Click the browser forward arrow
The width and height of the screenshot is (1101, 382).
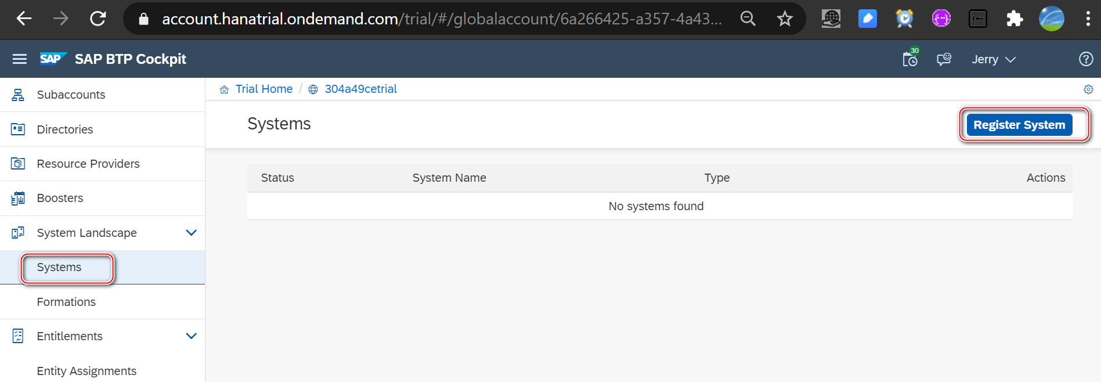(x=60, y=19)
